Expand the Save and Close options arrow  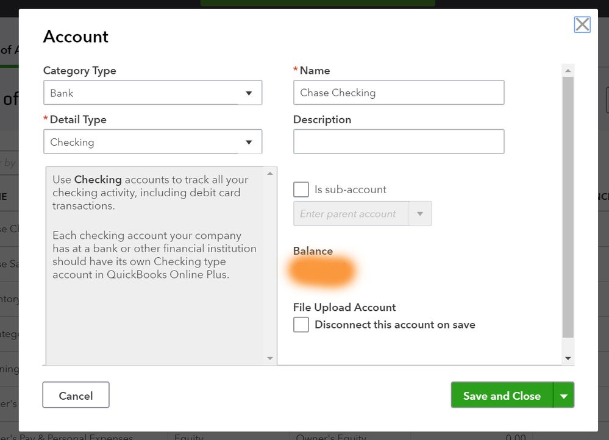coord(564,396)
